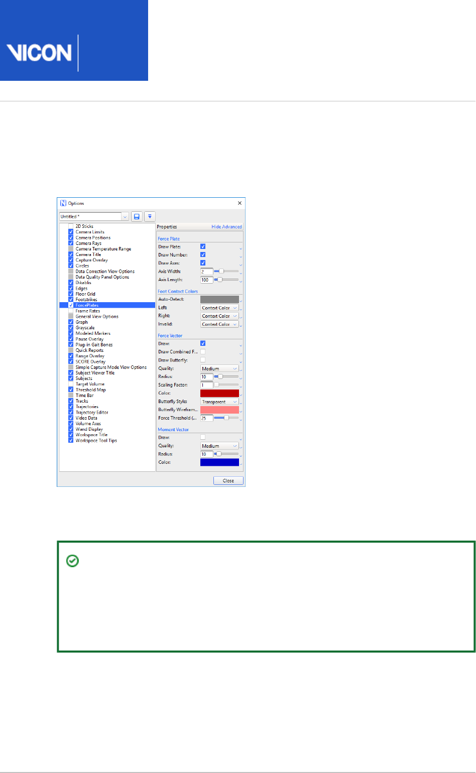476x773 pixels.
Task: Click the Scaling Factor input field
Action: pos(207,385)
